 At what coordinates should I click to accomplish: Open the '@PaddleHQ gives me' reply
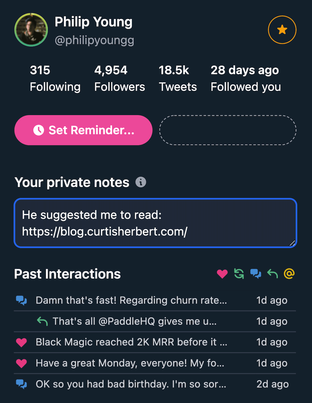[x=134, y=321]
